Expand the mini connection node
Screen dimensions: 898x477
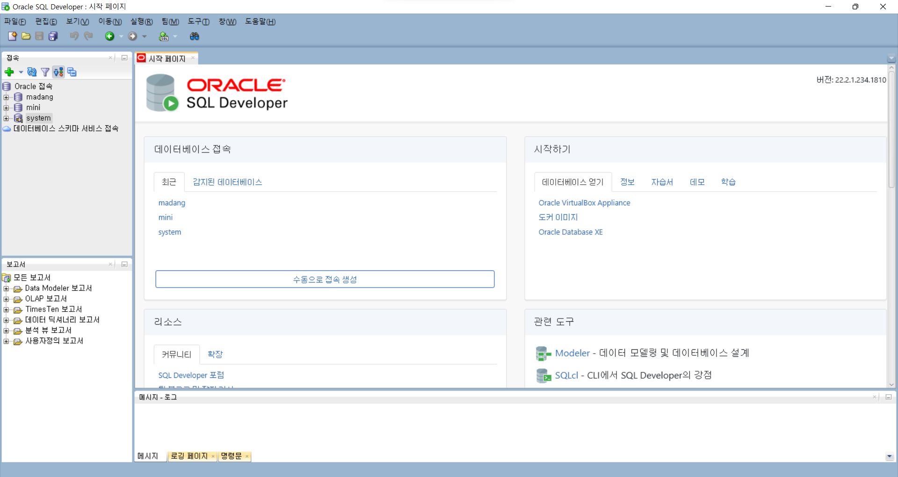[x=6, y=108]
